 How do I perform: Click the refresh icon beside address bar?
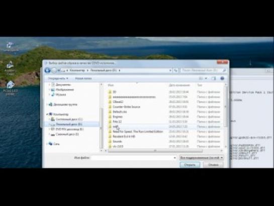pyautogui.click(x=175, y=71)
